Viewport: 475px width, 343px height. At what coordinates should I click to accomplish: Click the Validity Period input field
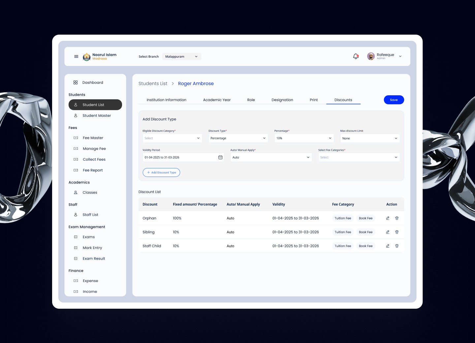click(180, 157)
